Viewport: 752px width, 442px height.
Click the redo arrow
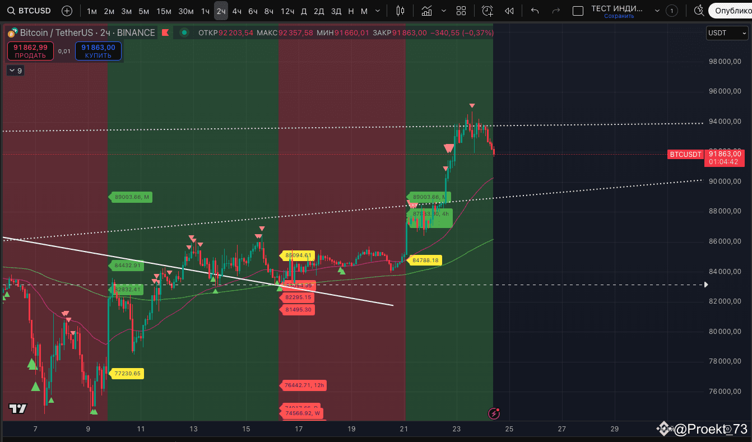pos(556,11)
